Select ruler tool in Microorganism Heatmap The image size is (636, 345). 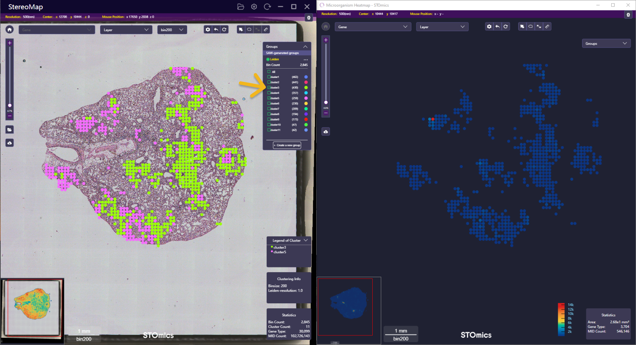pyautogui.click(x=547, y=27)
